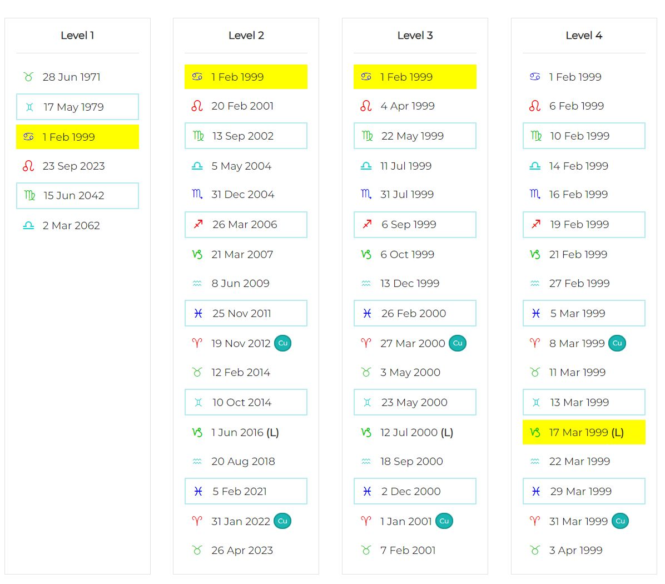Viewport: 665px width, 584px height.
Task: Click the Cu badge beside 31 Mar 1999
Action: pos(620,521)
